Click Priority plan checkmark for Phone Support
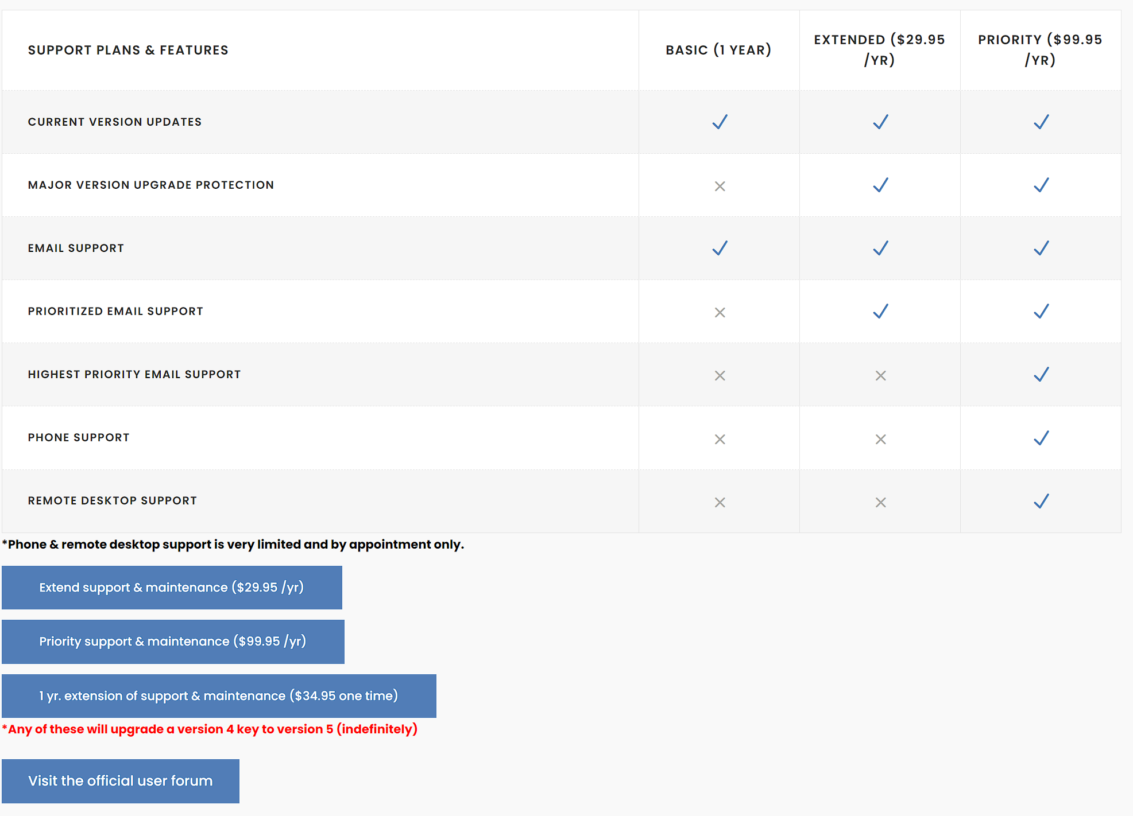The height and width of the screenshot is (816, 1133). (x=1041, y=438)
